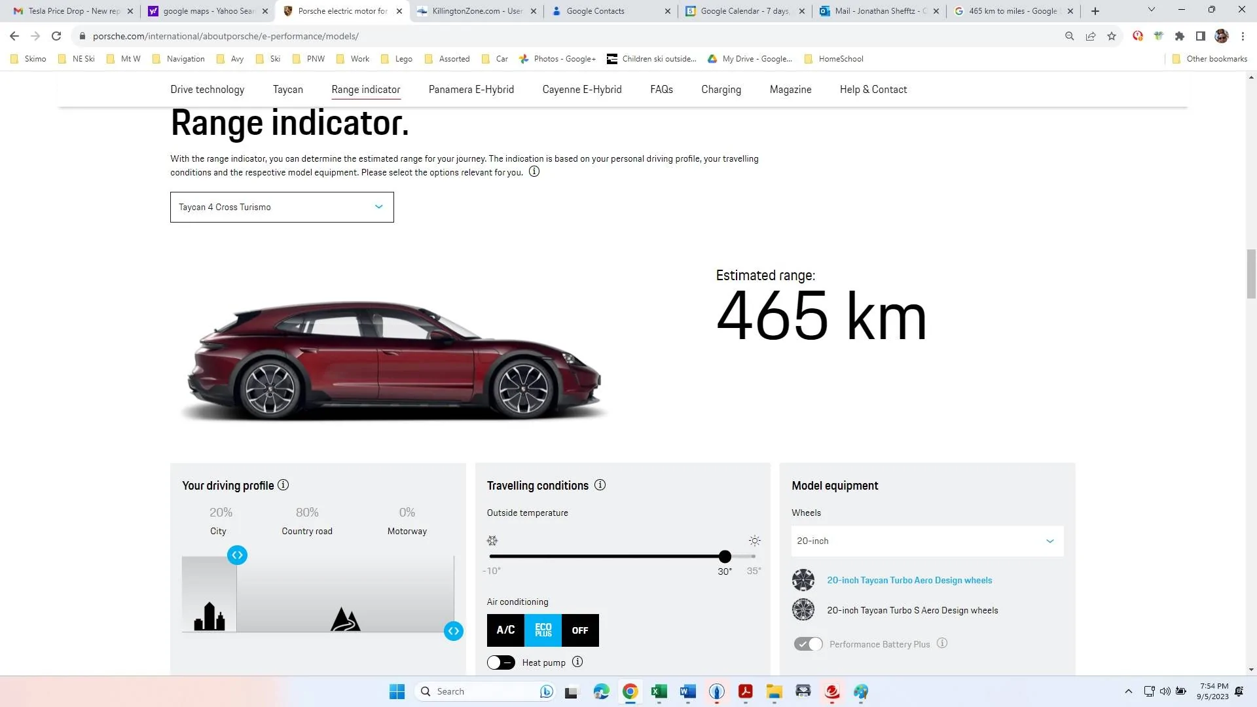Select Panamera E-Hybrid in navigation
This screenshot has height=707, width=1257.
point(471,90)
